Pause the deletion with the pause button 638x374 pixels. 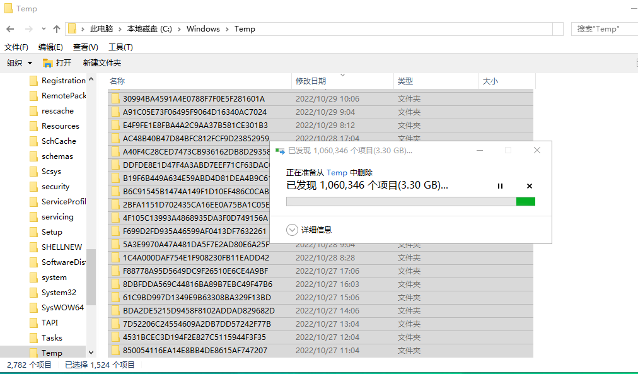pos(500,186)
